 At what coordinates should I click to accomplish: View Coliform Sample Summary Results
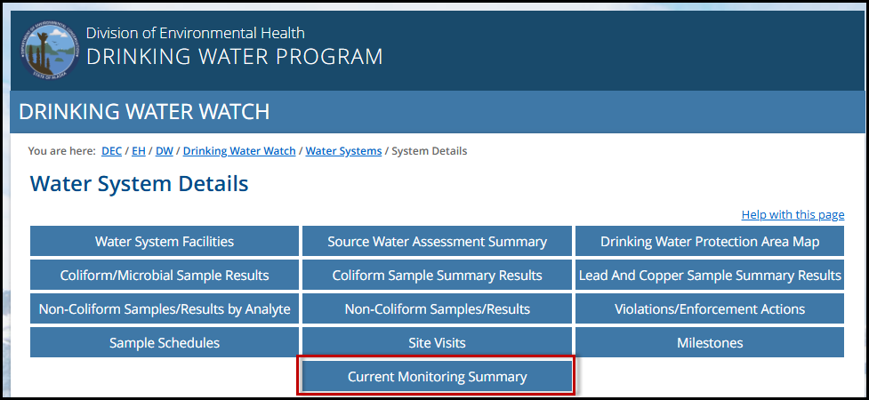[437, 276]
